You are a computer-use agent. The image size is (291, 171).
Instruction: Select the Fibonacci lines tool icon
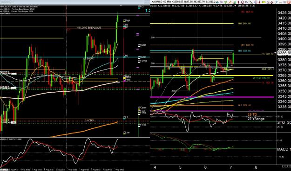pos(255,2)
